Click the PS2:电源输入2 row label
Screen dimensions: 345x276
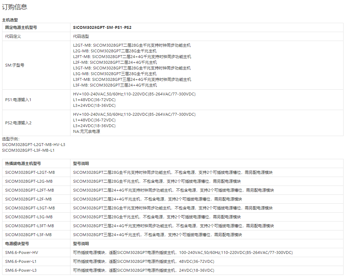click(18, 123)
